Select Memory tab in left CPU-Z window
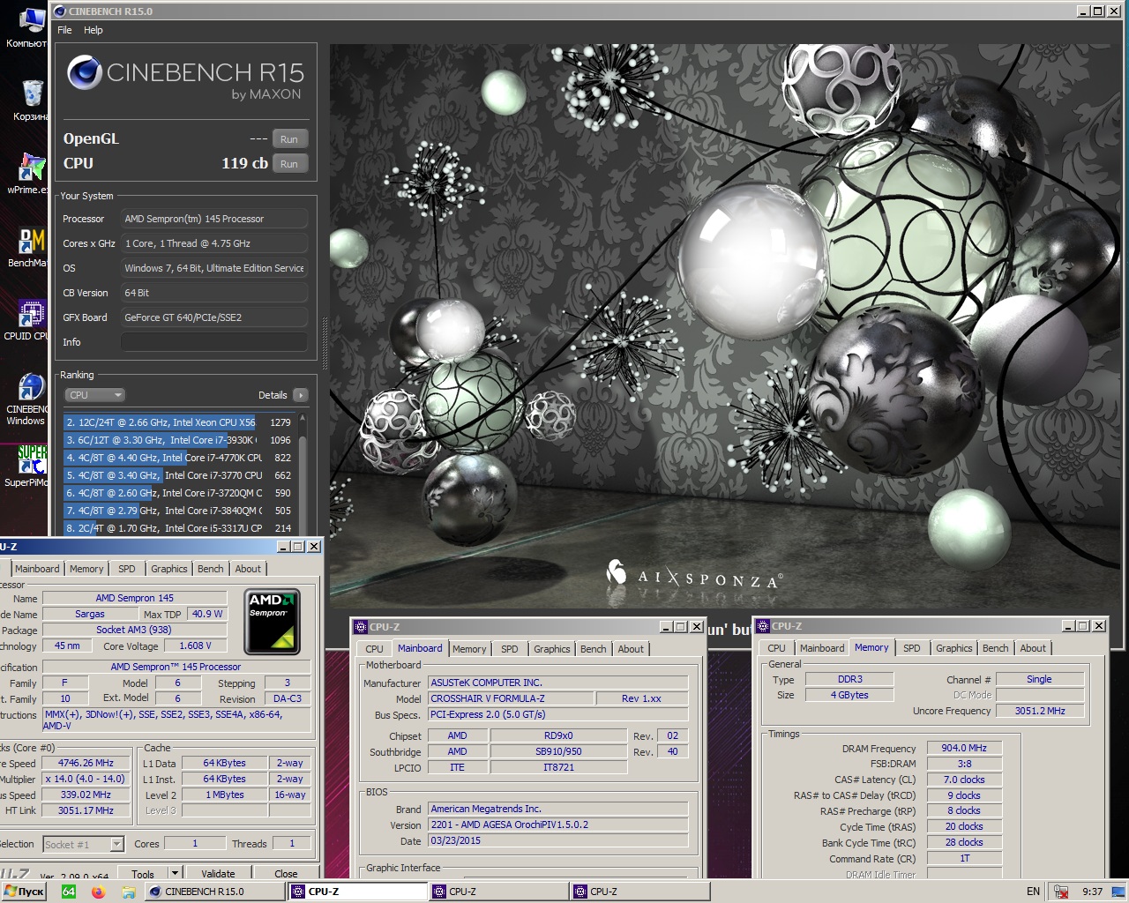The width and height of the screenshot is (1129, 903). [x=86, y=569]
